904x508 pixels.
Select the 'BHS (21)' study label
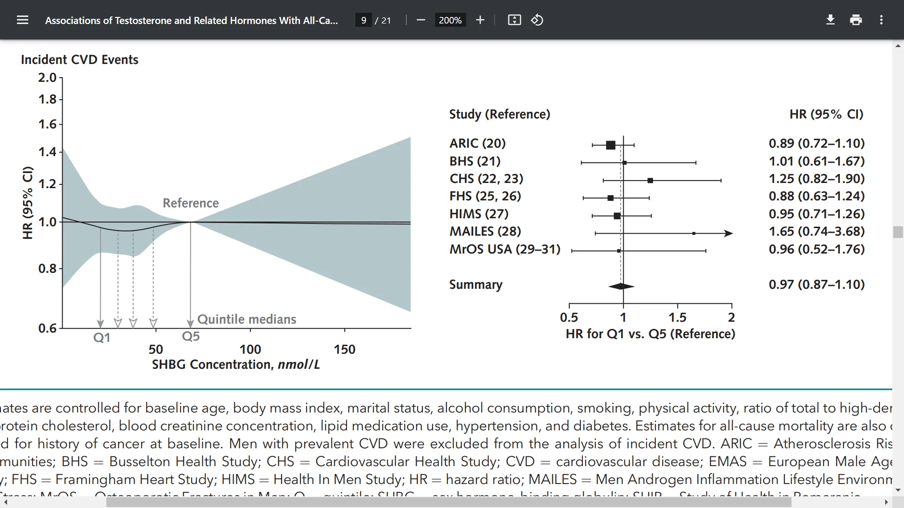point(475,161)
